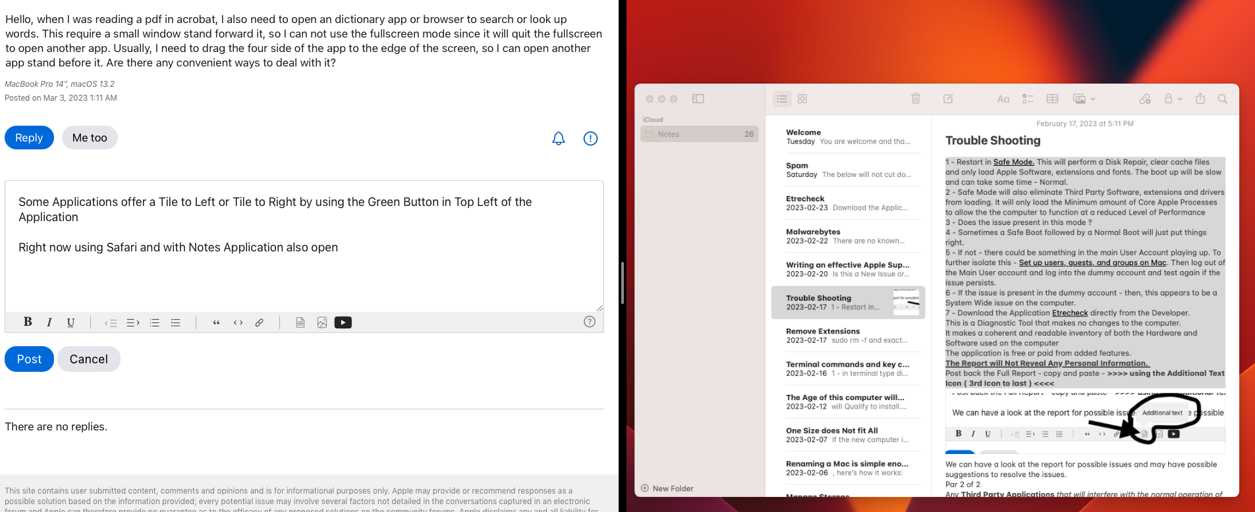
Task: Toggle the Notes sidebar icon
Action: (698, 99)
